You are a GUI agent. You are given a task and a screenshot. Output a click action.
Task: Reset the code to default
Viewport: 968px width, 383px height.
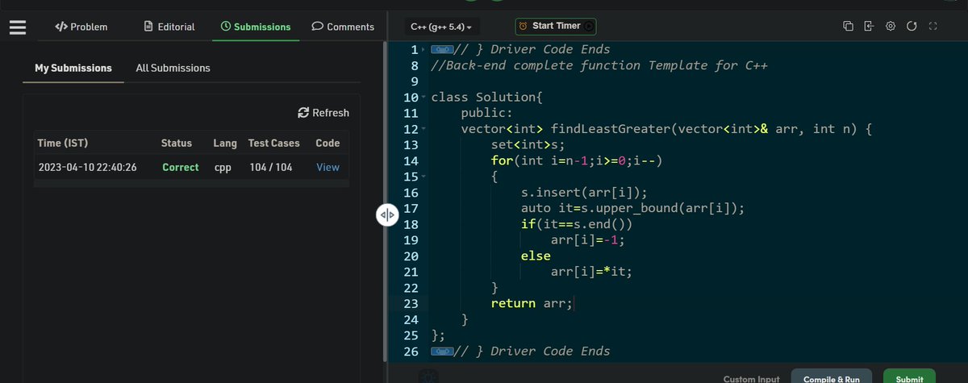912,27
